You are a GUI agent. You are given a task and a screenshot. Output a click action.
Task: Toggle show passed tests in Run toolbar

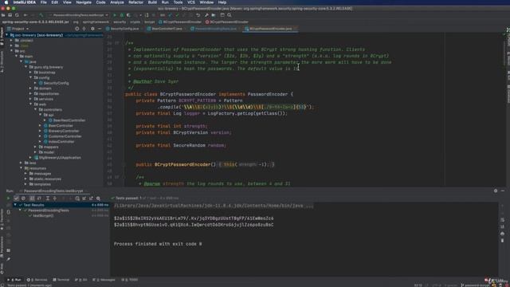click(x=16, y=199)
